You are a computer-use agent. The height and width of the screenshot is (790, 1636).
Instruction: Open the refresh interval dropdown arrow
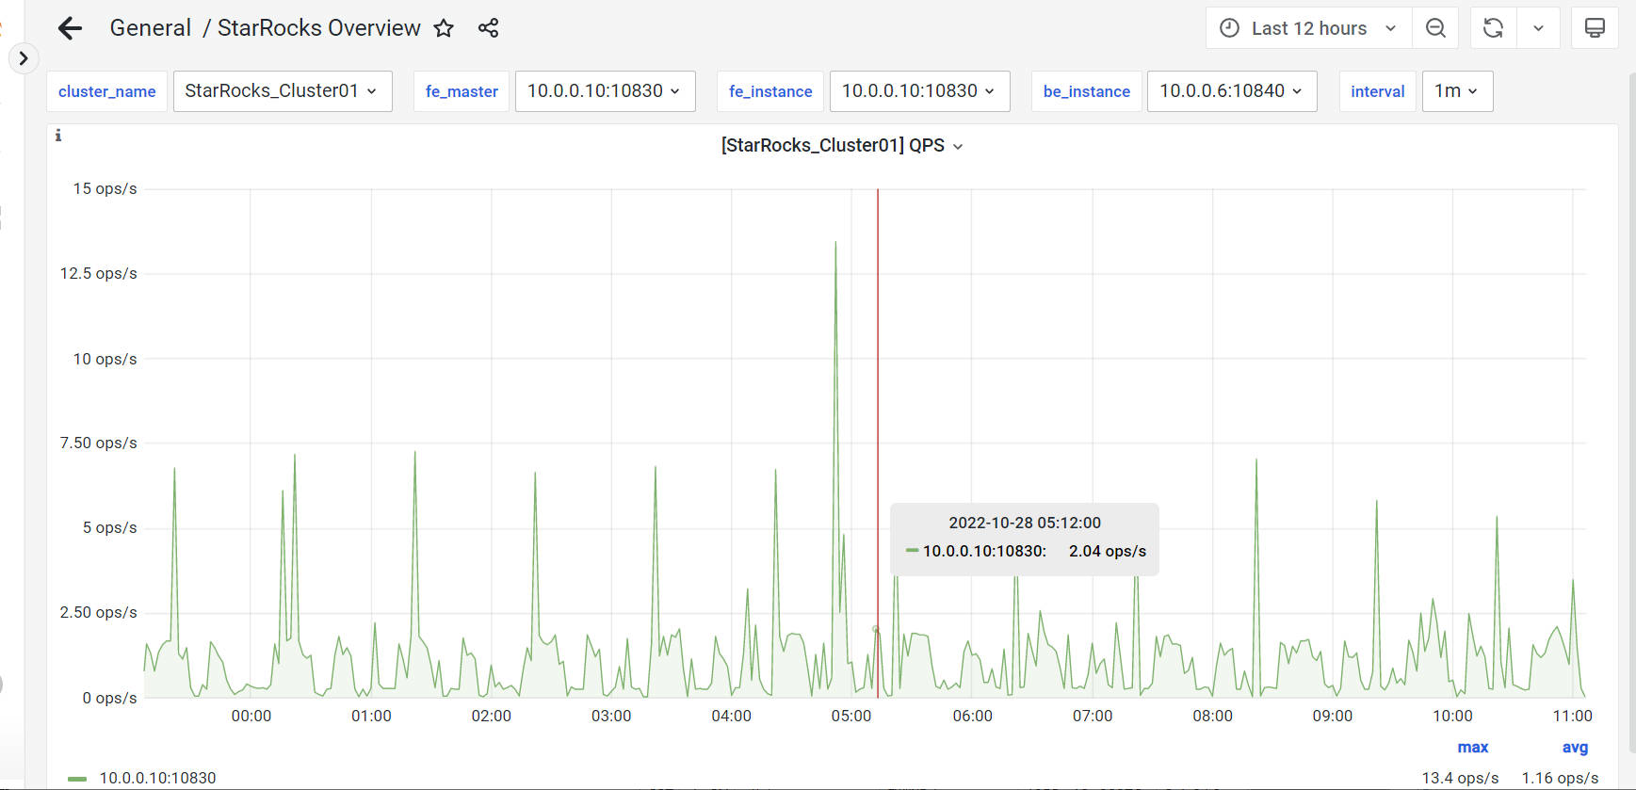click(x=1538, y=28)
